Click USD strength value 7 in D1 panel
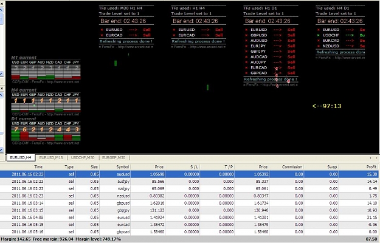 pyautogui.click(x=16, y=129)
